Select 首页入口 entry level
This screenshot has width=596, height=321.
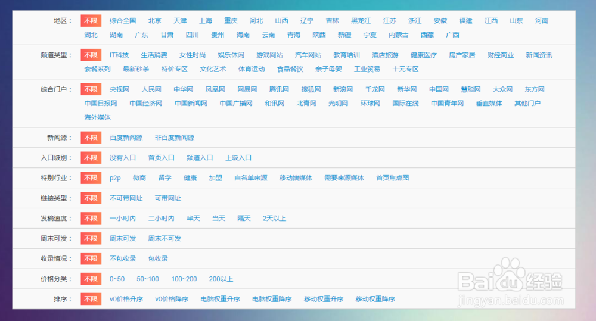pos(161,158)
